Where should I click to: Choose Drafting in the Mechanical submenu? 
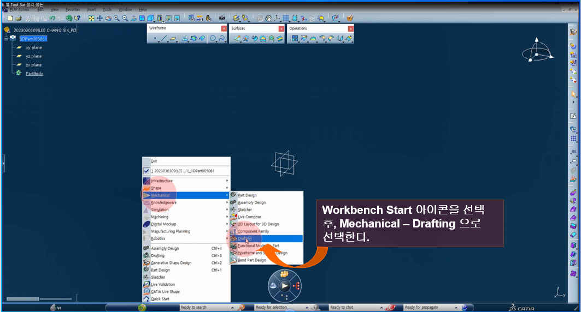tap(266, 239)
